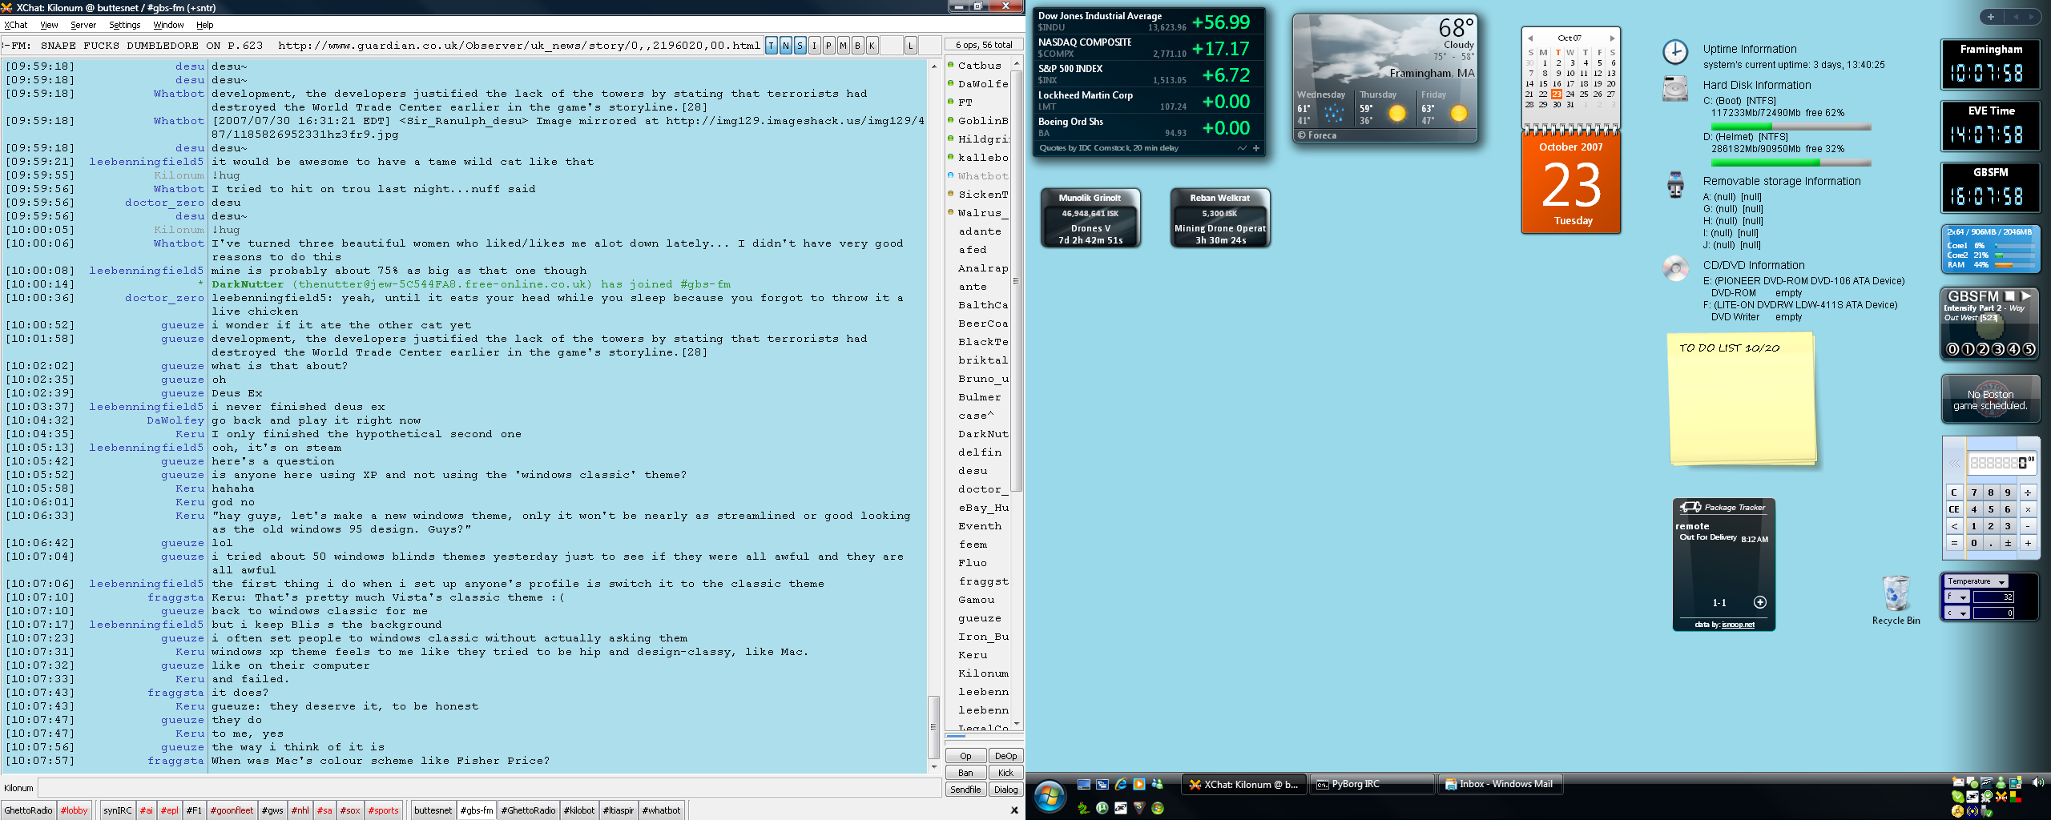Open PyBorg IRC taskbar window
Image resolution: width=2051 pixels, height=820 pixels.
(x=1372, y=785)
